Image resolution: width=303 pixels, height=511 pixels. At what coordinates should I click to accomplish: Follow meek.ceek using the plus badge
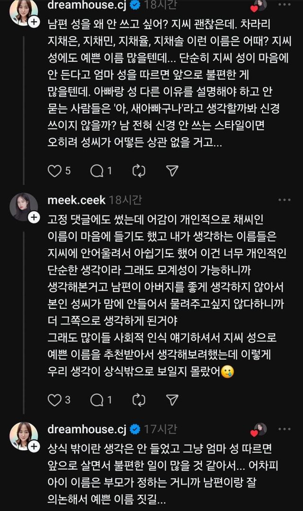pos(34,217)
